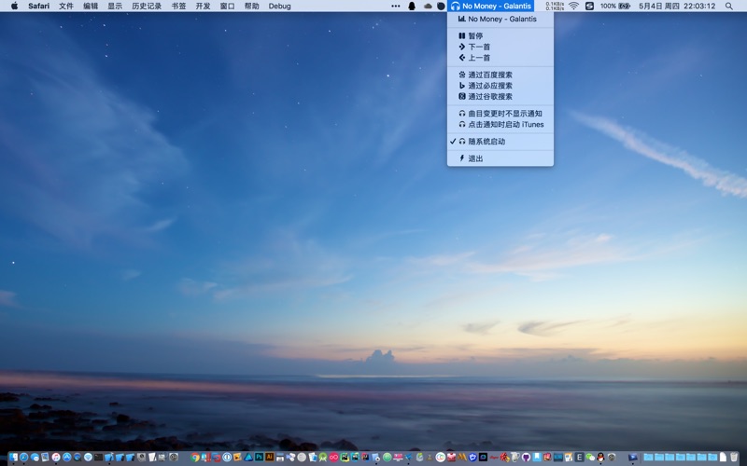Viewport: 747px width, 466px height.
Task: Open the Wi-Fi status menu
Action: click(x=573, y=6)
